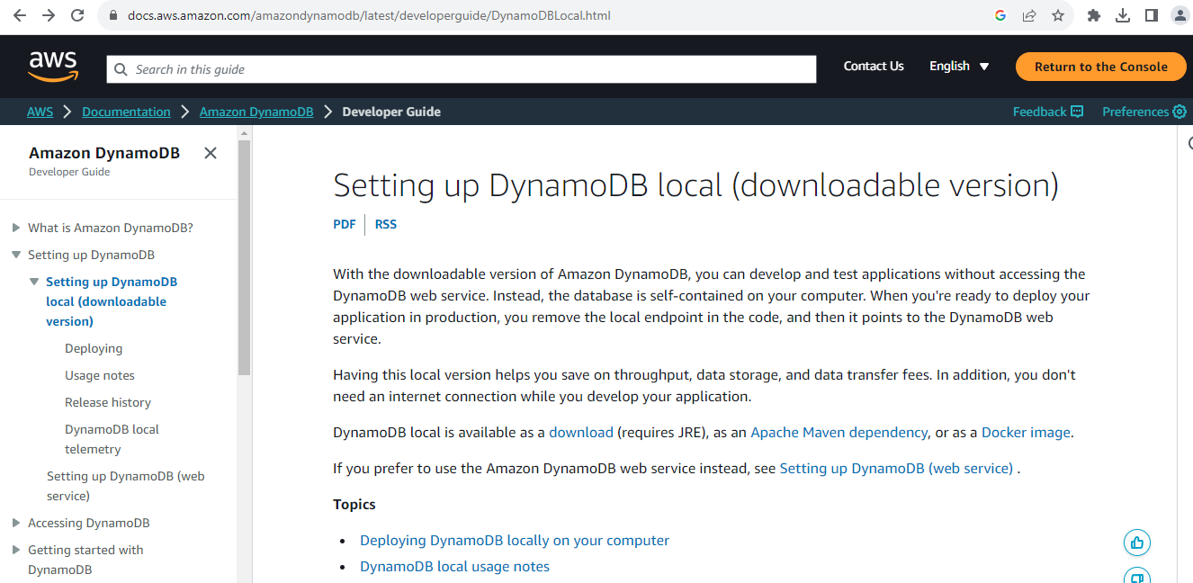Open the browser downloads icon
The height and width of the screenshot is (583, 1193).
pyautogui.click(x=1123, y=15)
